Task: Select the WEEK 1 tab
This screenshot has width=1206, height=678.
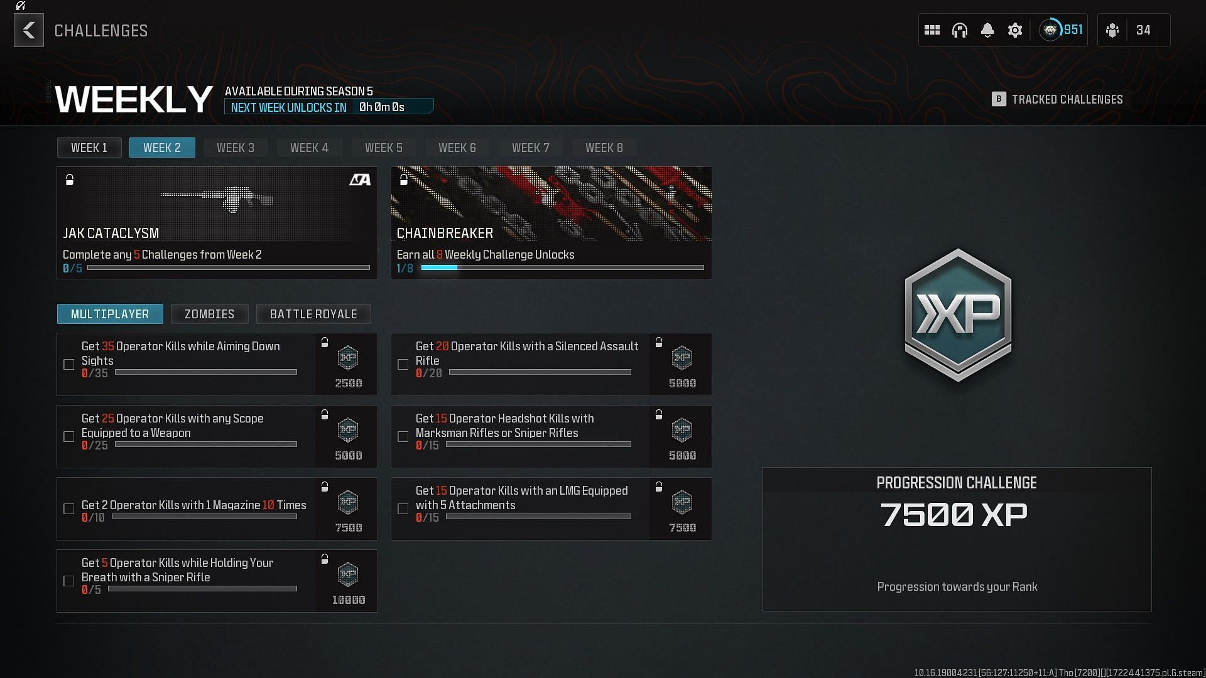Action: pos(89,146)
